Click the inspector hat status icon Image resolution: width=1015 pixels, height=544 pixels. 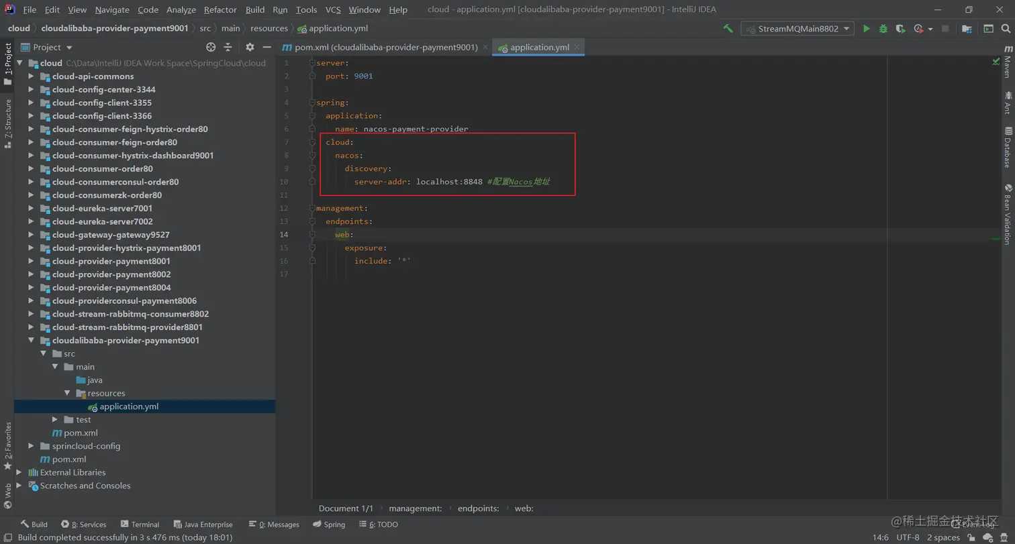point(1004,537)
